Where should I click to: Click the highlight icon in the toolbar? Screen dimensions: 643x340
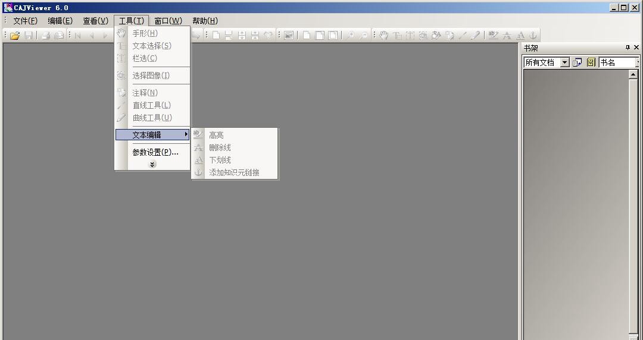pos(494,36)
